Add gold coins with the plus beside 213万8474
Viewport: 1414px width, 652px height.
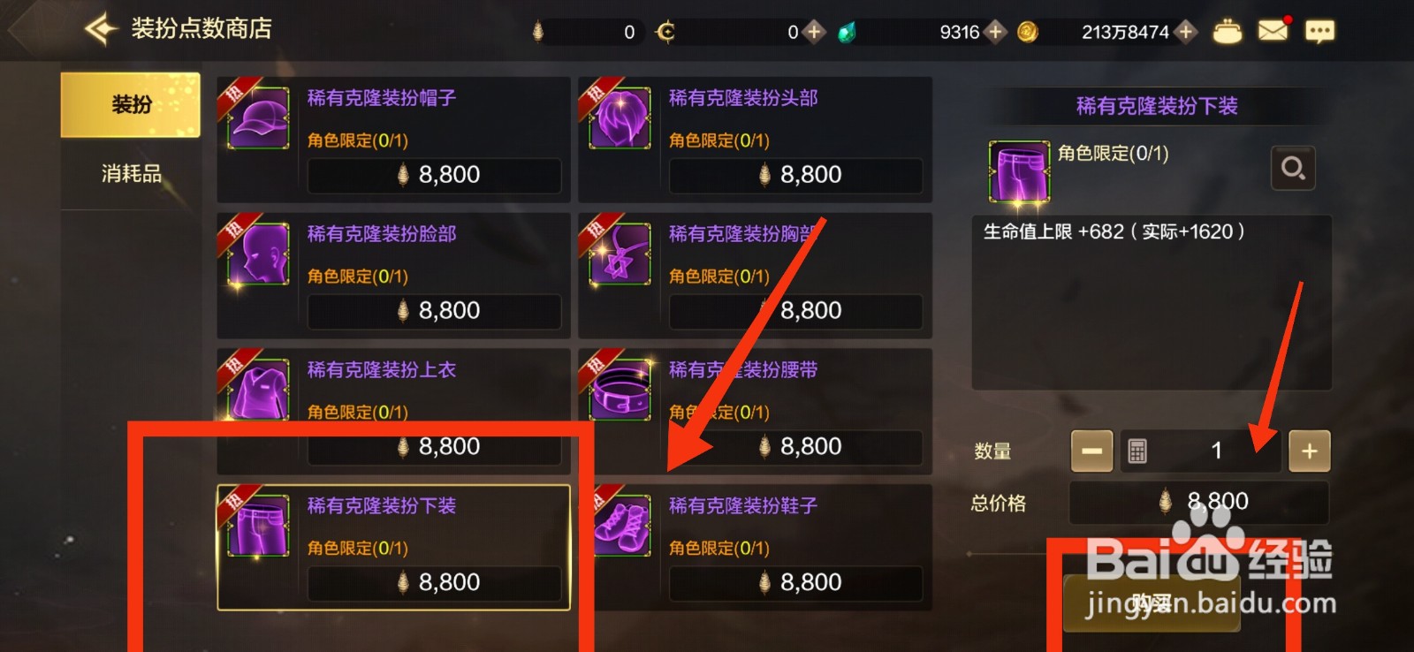[x=1186, y=32]
